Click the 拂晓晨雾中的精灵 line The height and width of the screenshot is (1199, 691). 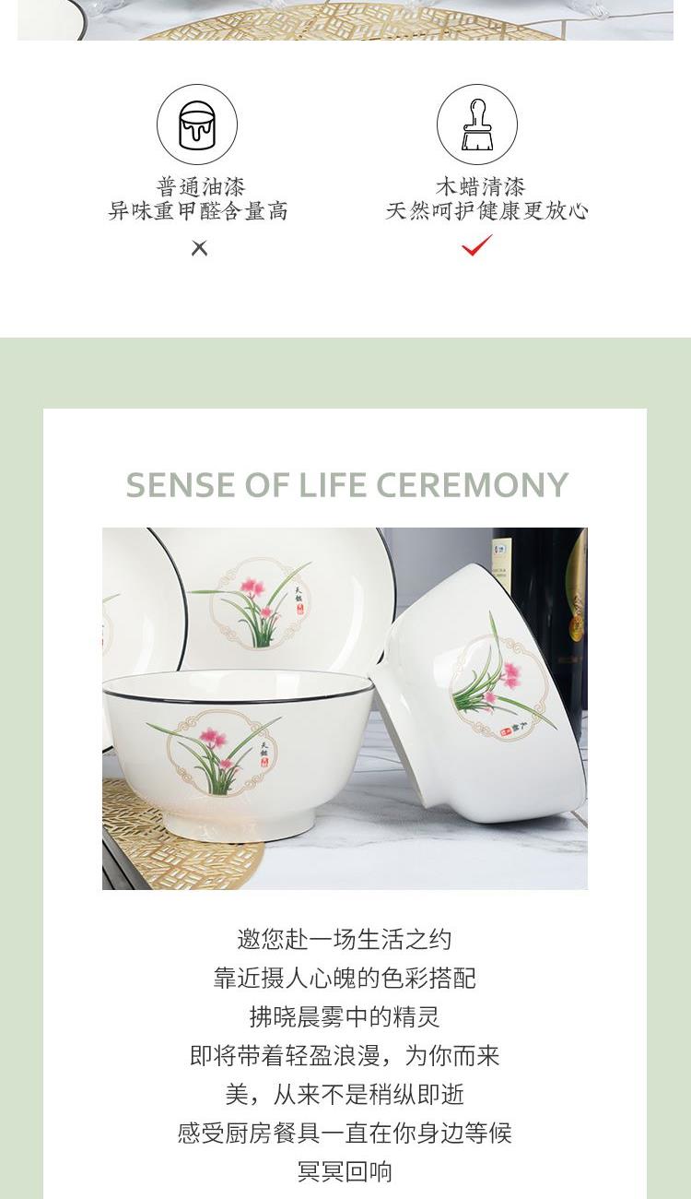pyautogui.click(x=345, y=1017)
